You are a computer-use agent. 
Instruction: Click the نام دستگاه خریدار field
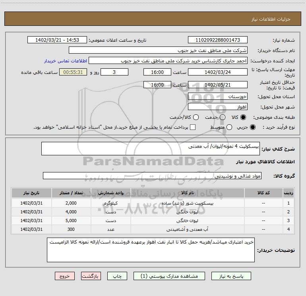(x=158, y=50)
